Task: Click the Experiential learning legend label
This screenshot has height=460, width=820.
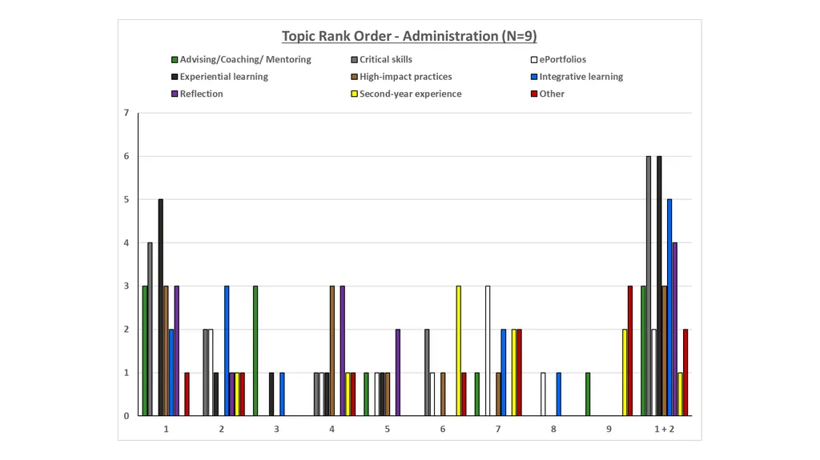Action: [x=224, y=77]
